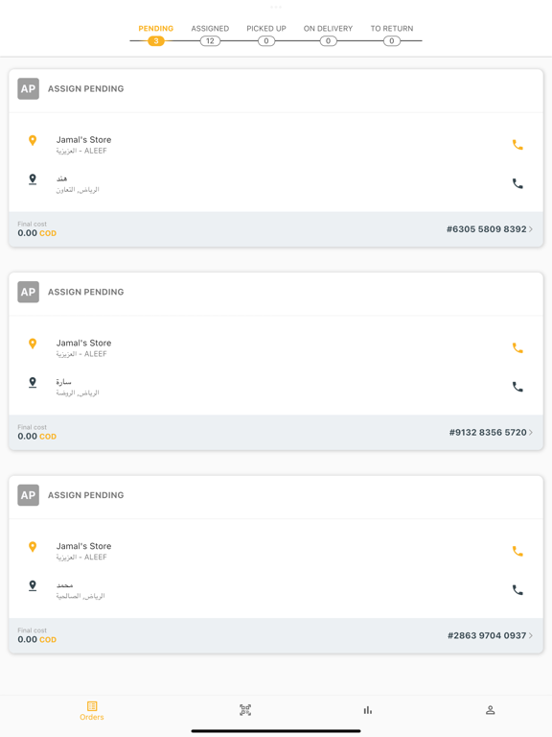The image size is (552, 737).
Task: Select the Orders tab in bottom bar
Action: [92, 711]
